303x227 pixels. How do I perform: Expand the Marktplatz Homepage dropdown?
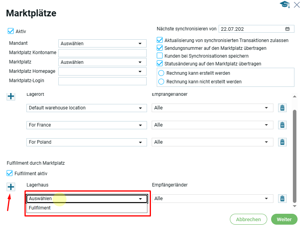click(x=102, y=72)
